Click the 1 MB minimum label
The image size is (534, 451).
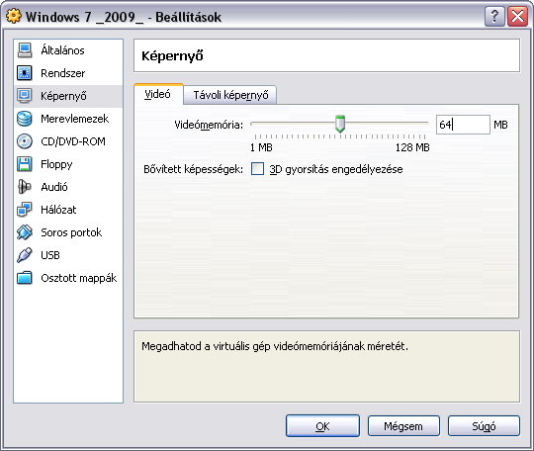(x=261, y=147)
